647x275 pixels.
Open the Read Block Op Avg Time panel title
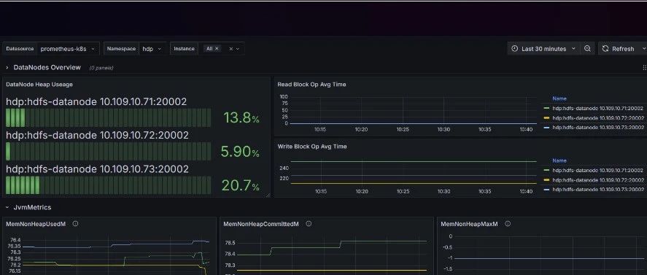coord(311,84)
